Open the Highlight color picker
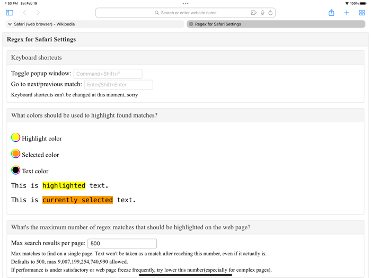Screen dimensions: 371x278 click(15, 137)
